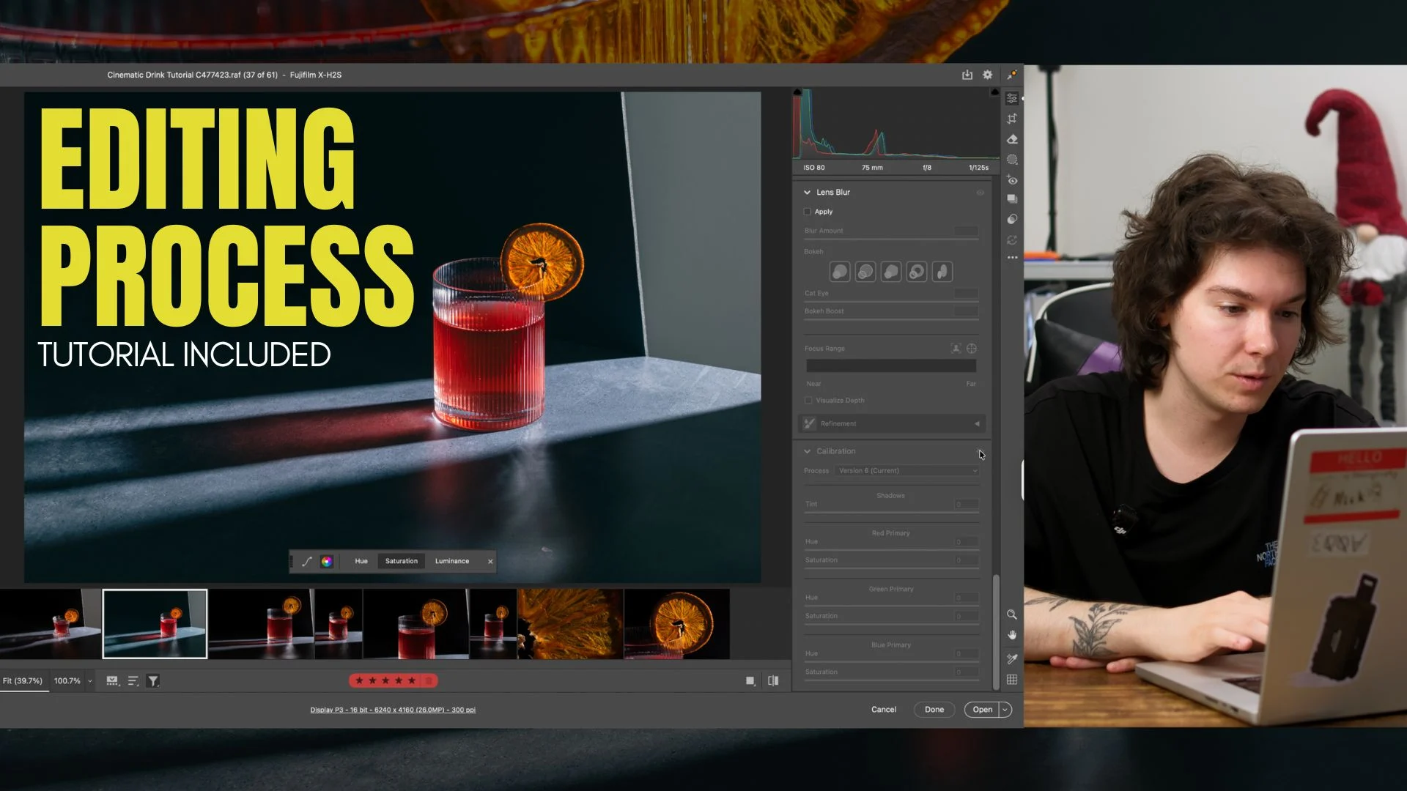The image size is (1407, 791).
Task: Click the Blue Primary Saturation value field
Action: (967, 672)
